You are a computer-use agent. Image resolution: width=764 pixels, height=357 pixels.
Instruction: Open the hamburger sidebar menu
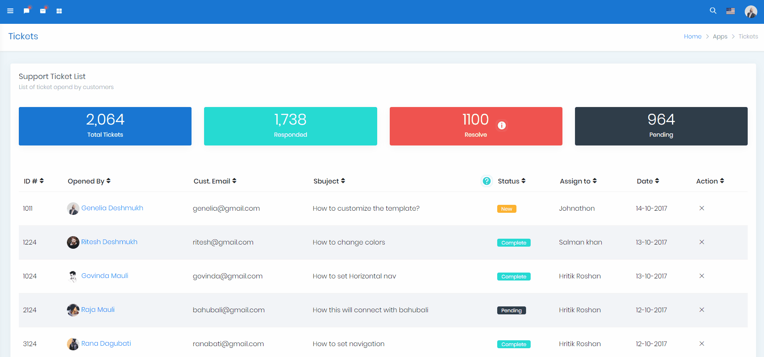click(10, 11)
